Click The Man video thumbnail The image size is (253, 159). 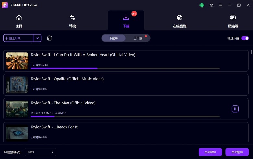(17, 109)
